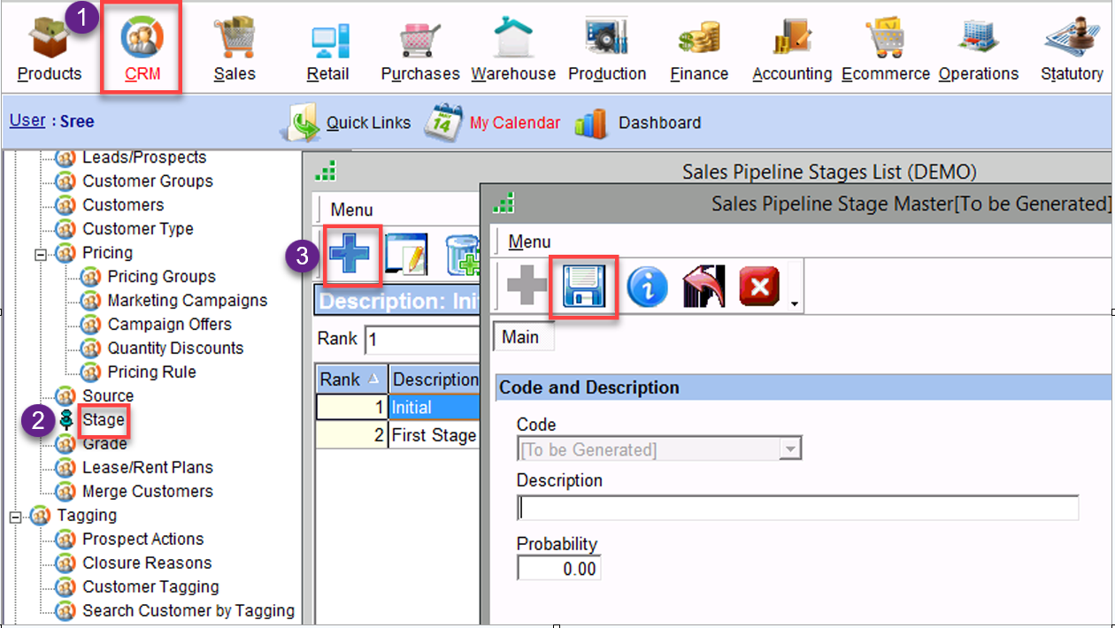Screen dimensions: 1115x628
Task: Open Quick Links
Action: click(367, 123)
